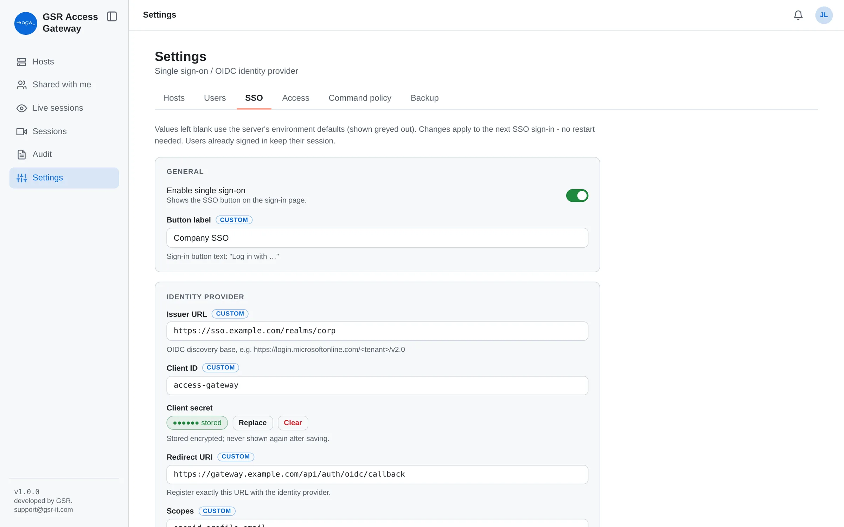Click the Hosts server icon in sidebar
Screen dimensions: 844x527
coord(22,62)
